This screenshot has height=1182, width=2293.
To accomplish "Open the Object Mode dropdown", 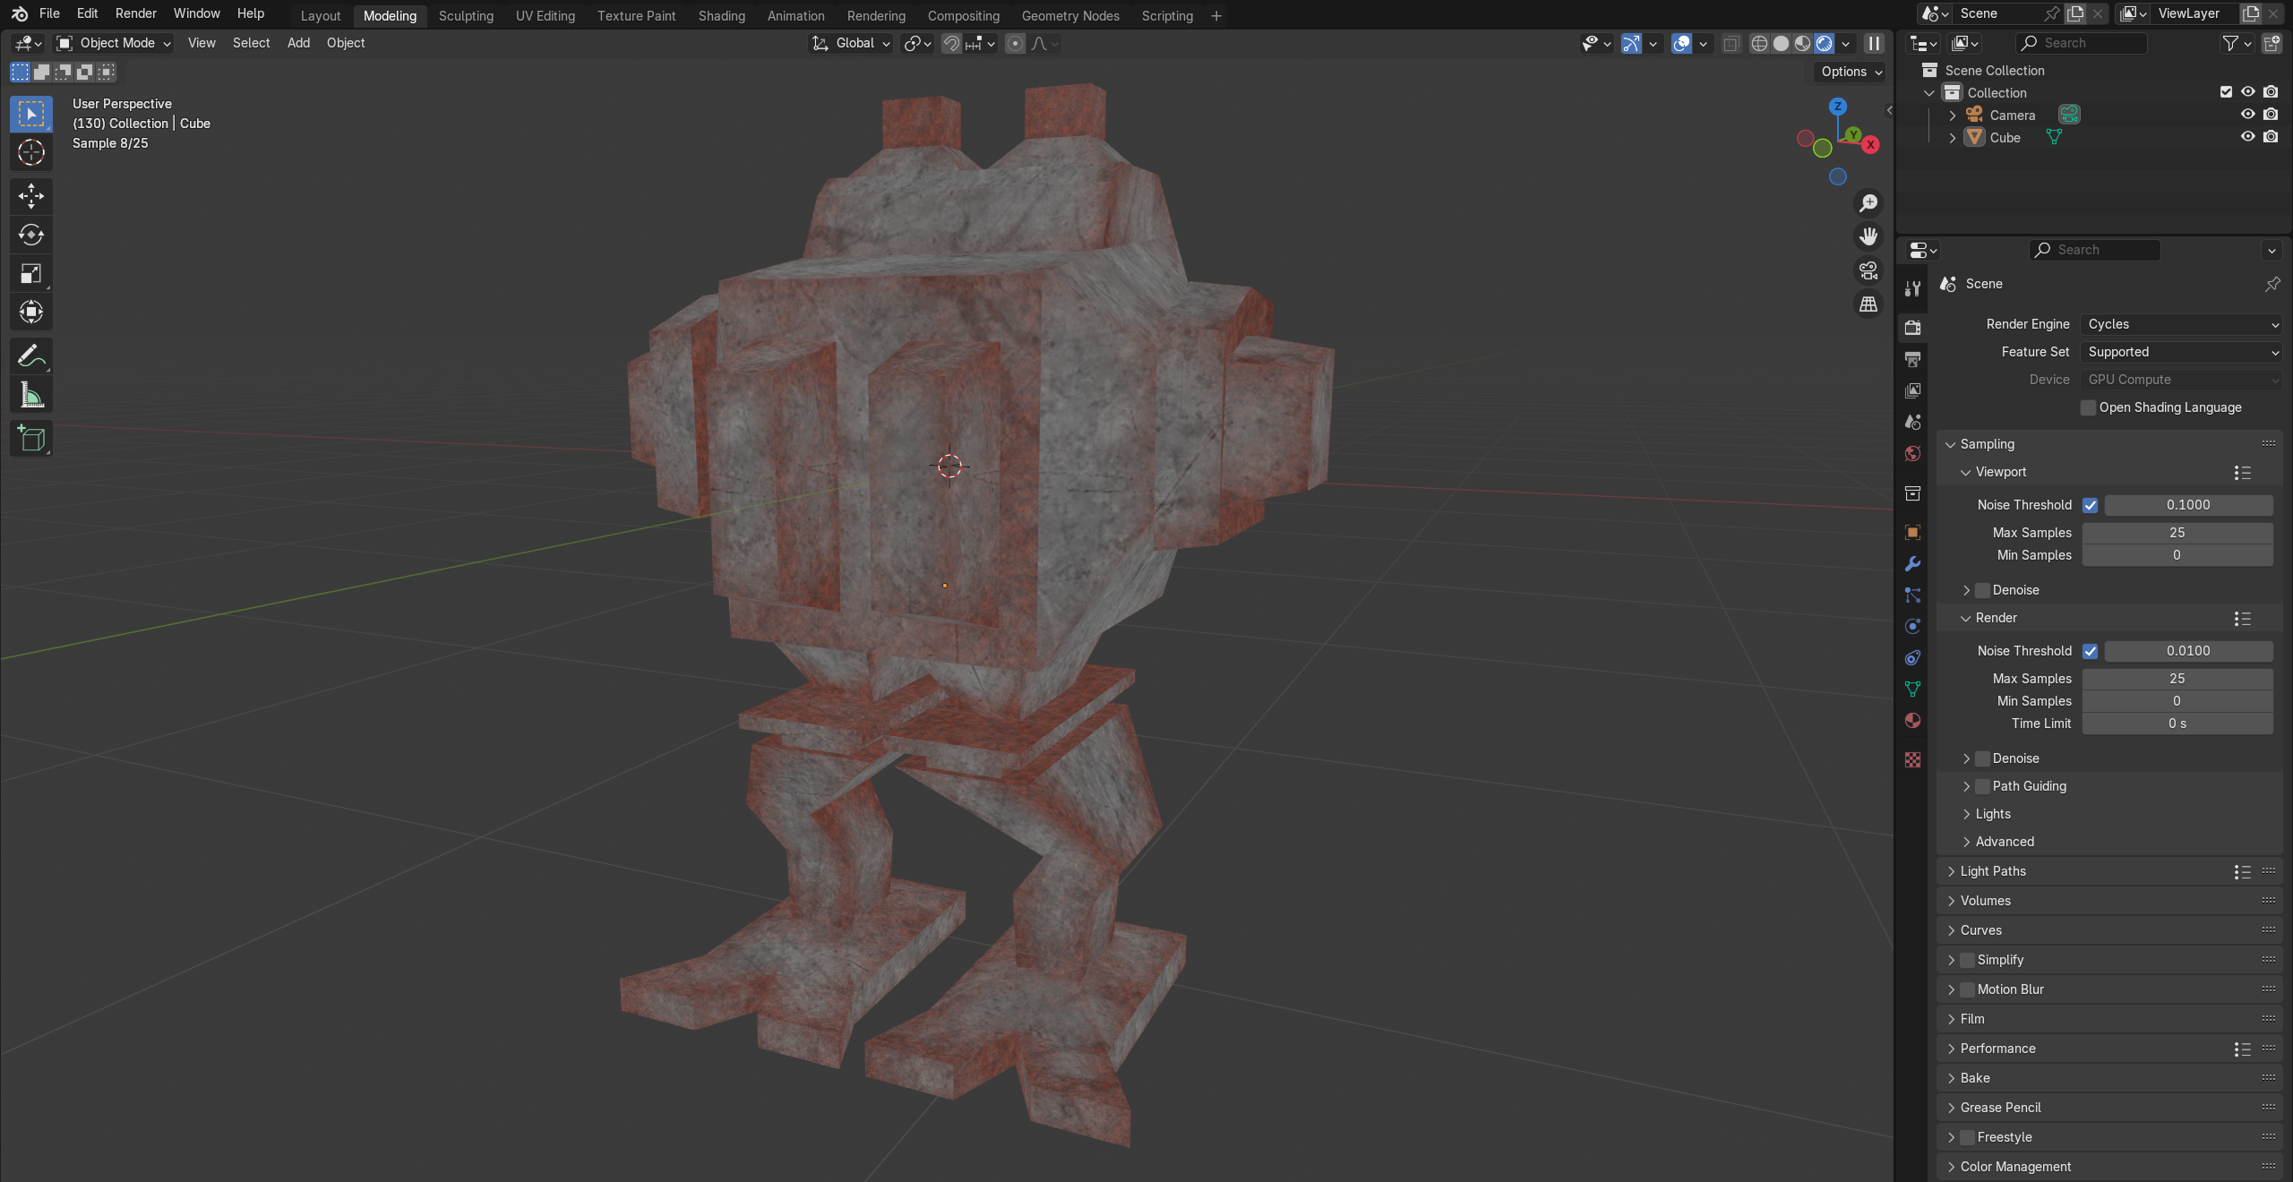I will pos(113,43).
